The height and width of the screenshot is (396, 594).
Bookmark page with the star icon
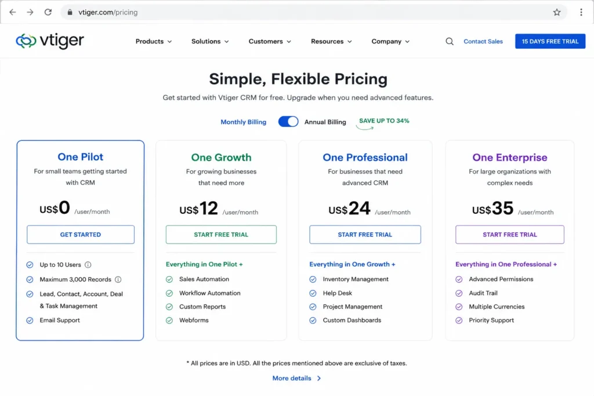[556, 12]
